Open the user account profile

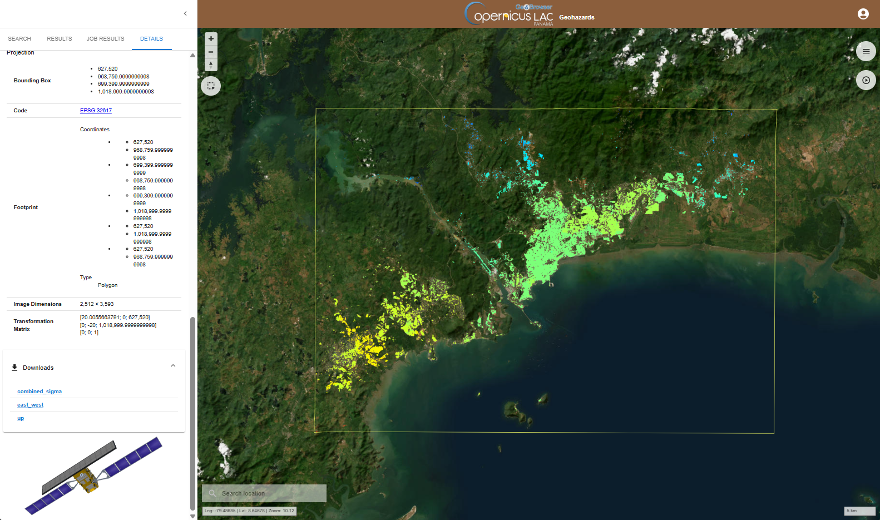coord(863,14)
